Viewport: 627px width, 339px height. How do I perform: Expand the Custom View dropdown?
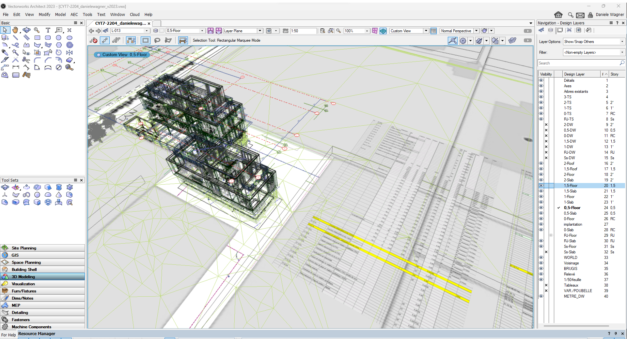tap(426, 31)
